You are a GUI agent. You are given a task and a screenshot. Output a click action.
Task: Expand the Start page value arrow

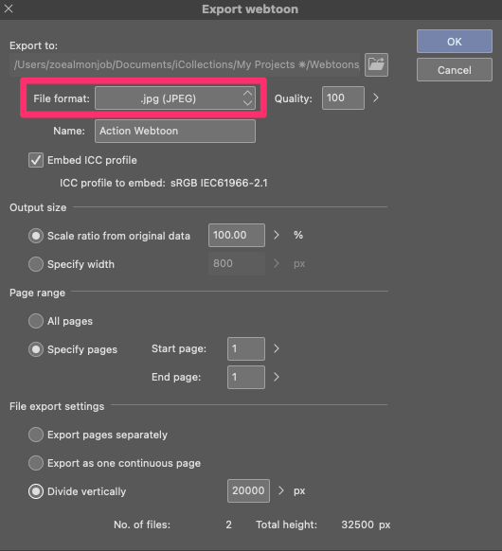point(277,348)
